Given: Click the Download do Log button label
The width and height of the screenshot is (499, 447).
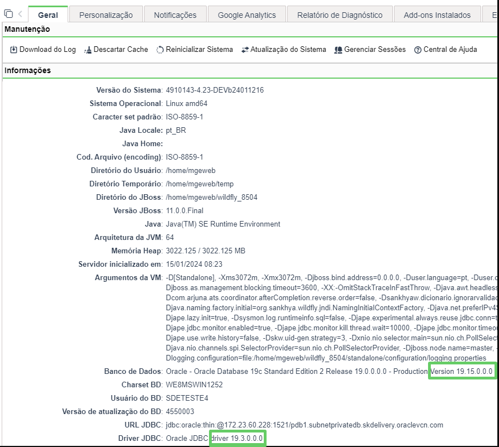Looking at the screenshot, I should [x=47, y=50].
